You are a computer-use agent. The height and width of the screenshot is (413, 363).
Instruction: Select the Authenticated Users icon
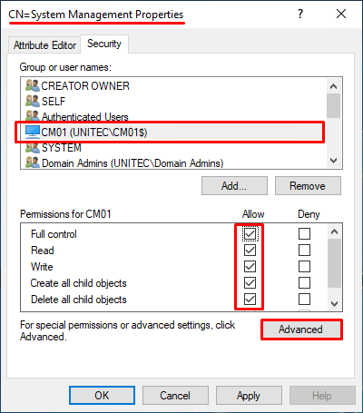point(33,116)
